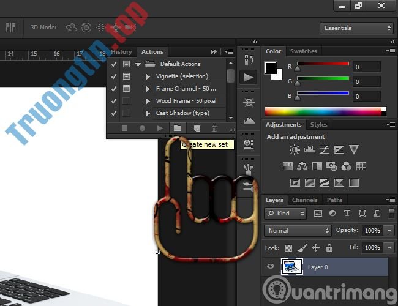
Task: Add a Curves adjustment
Action: (325, 150)
